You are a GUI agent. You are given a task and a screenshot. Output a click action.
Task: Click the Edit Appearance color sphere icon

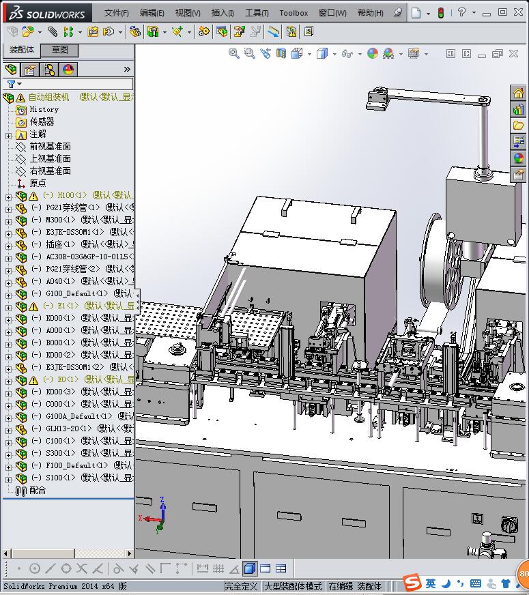click(372, 53)
